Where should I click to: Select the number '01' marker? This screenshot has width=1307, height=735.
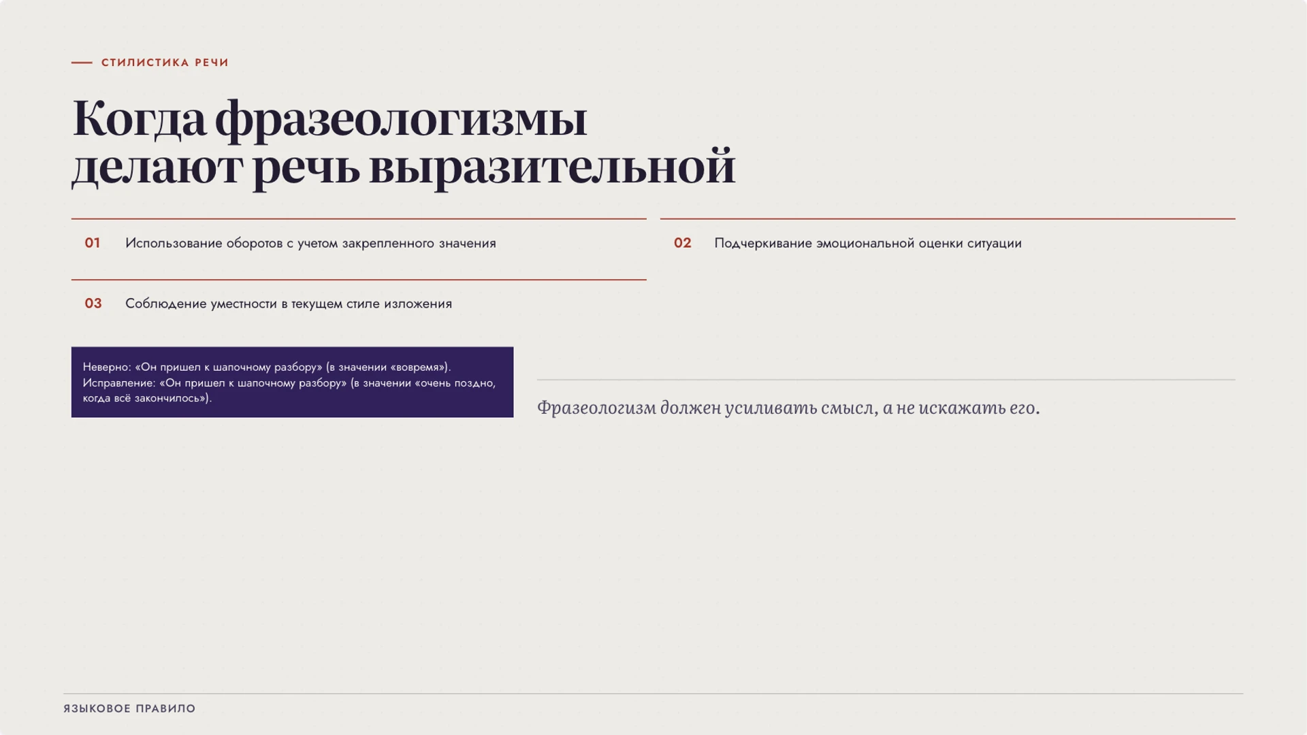(x=93, y=243)
